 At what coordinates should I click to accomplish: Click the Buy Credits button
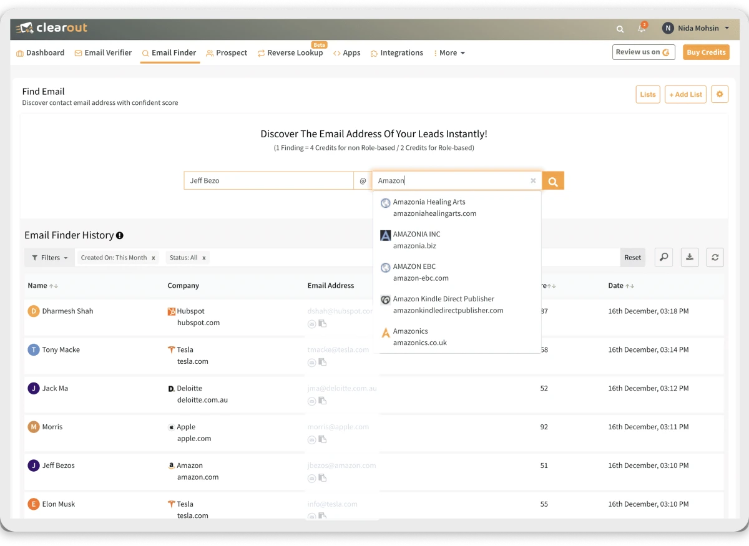pos(706,52)
